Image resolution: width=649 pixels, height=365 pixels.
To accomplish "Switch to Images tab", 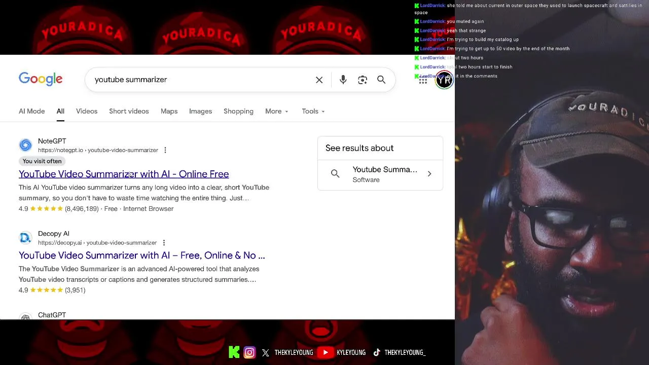I will pyautogui.click(x=200, y=112).
